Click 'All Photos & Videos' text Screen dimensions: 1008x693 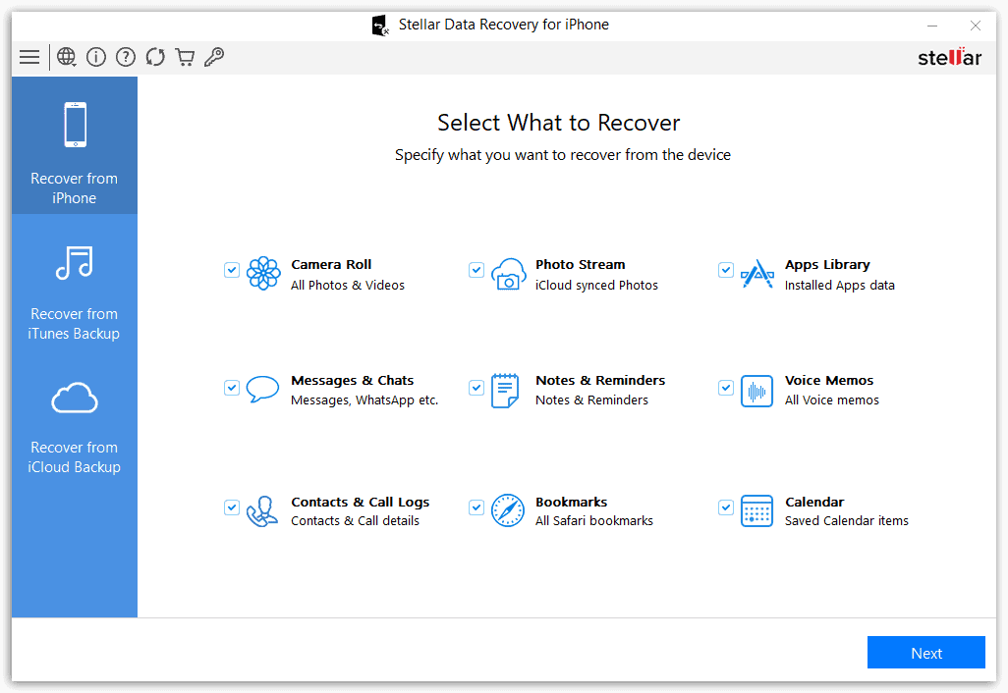[x=348, y=286]
